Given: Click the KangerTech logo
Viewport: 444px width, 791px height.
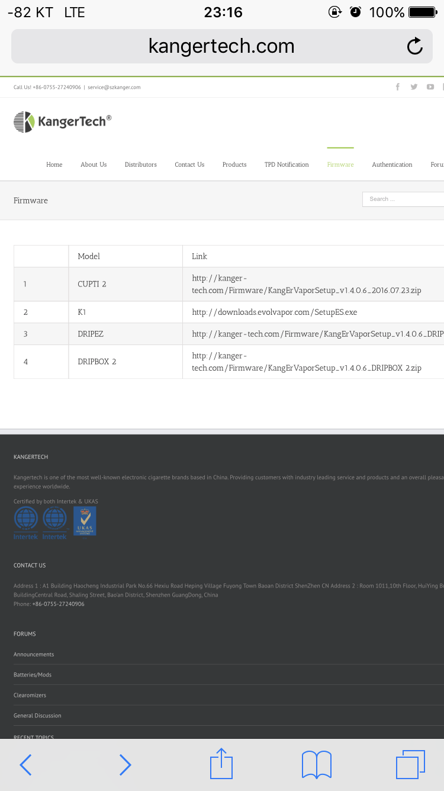Looking at the screenshot, I should pos(62,122).
